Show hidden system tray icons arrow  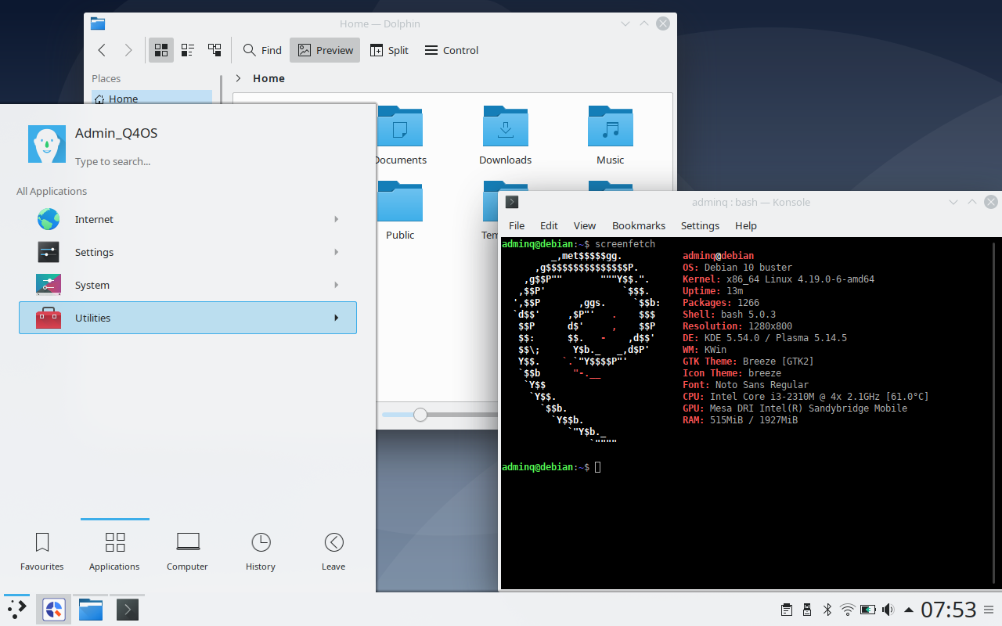click(908, 610)
